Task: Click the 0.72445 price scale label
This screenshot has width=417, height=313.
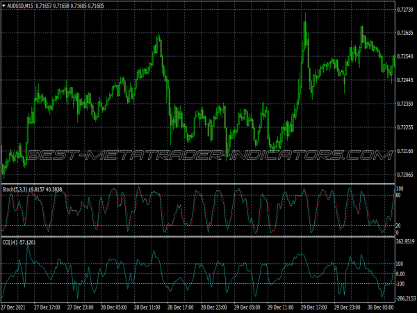Action: (406, 80)
